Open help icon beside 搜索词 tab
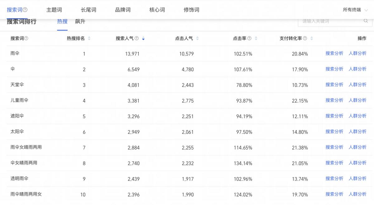374x205 pixels. (25, 10)
